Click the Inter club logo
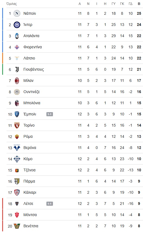The width and height of the screenshot is (143, 233). pyautogui.click(x=17, y=25)
